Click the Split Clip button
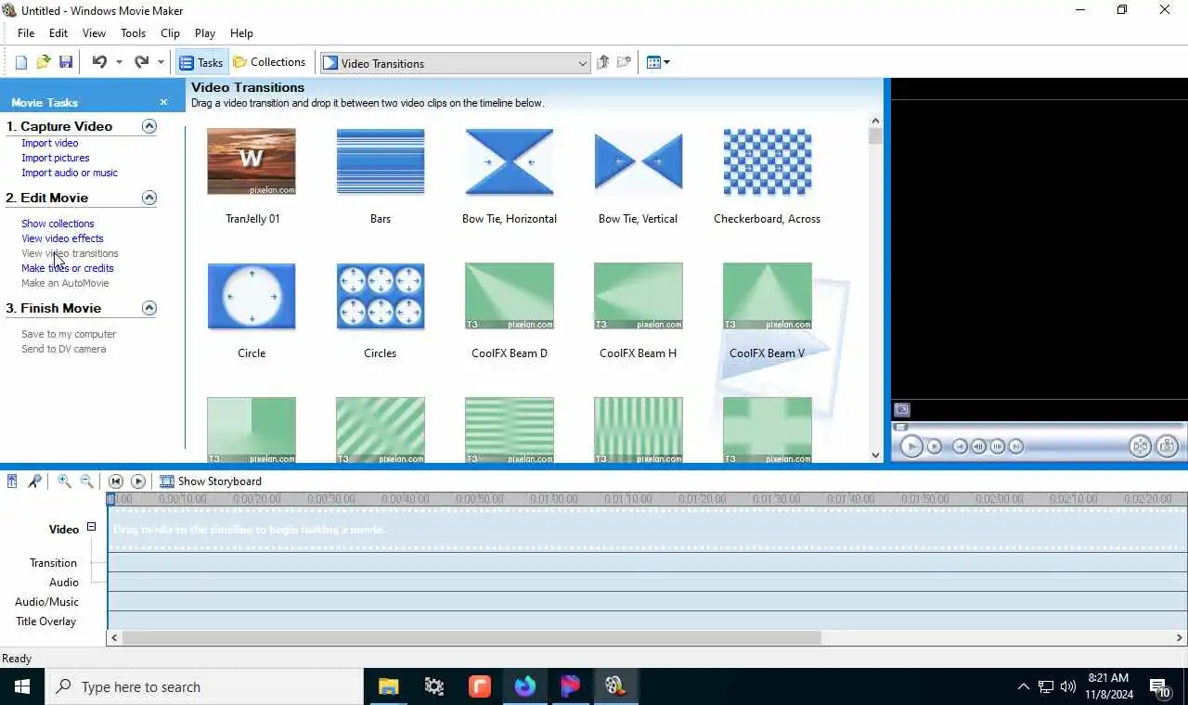This screenshot has height=705, width=1188. (x=1141, y=446)
